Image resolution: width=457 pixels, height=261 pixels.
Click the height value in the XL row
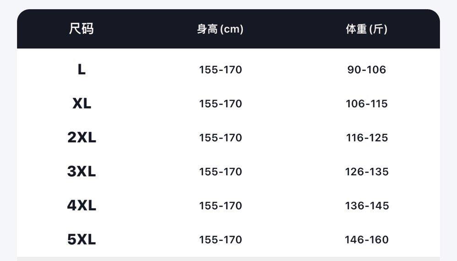click(x=220, y=103)
